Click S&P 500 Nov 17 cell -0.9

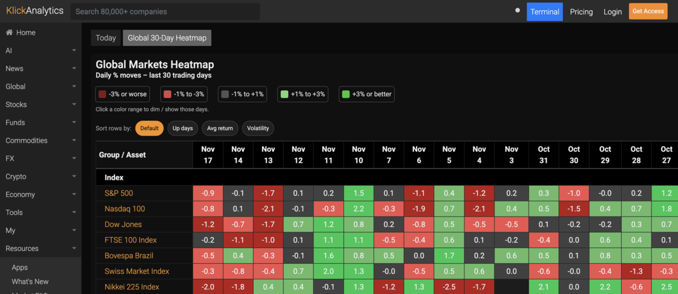click(x=208, y=193)
